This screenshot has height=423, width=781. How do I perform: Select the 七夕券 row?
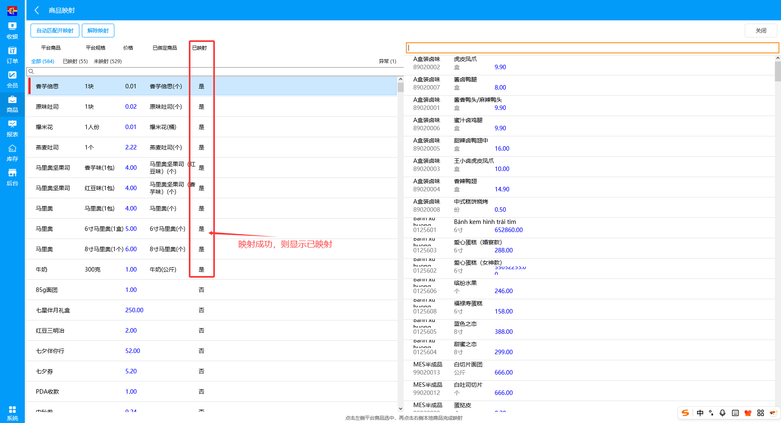point(212,371)
